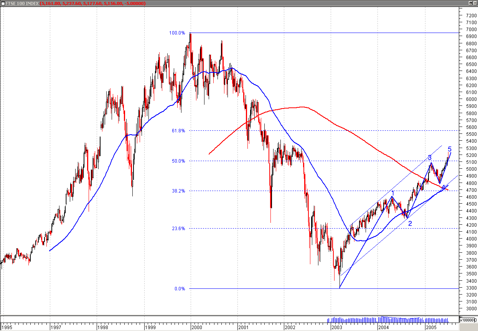
Task: Click the chart window system icon
Action: [3, 3]
